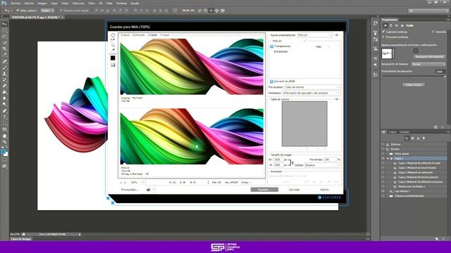The image size is (451, 253).
Task: Select the Horizontal Type tool
Action: [4, 117]
